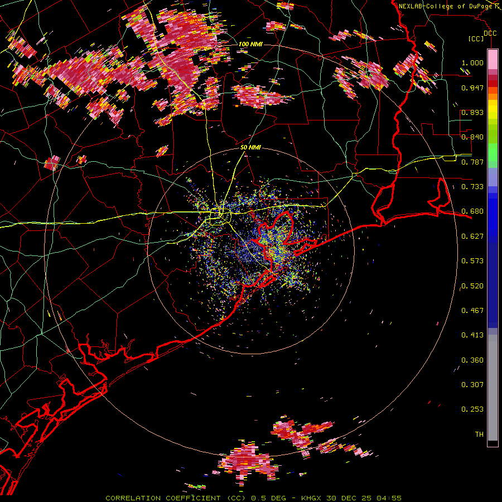Click the 0.787 scale value
The image size is (502, 502).
point(472,162)
